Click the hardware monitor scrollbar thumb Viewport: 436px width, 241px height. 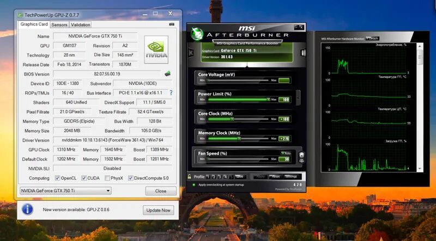click(x=420, y=58)
